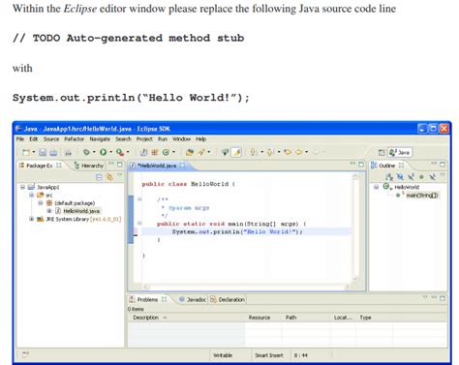This screenshot has height=365, width=459.
Task: Collapse the src folder node
Action: point(31,195)
